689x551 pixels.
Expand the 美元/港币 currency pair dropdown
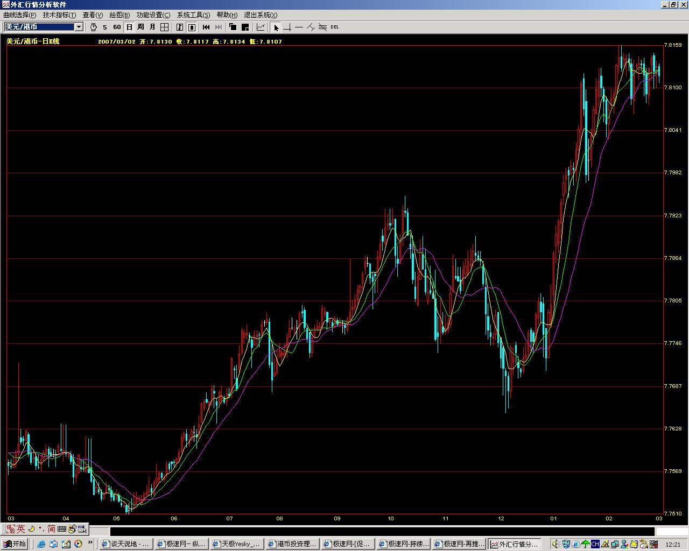tap(79, 27)
